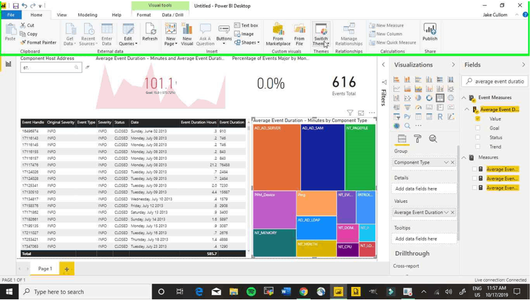Click the green NT_PAGEFILE treemap tile
Screen dimensions: 531x300
tap(360, 157)
